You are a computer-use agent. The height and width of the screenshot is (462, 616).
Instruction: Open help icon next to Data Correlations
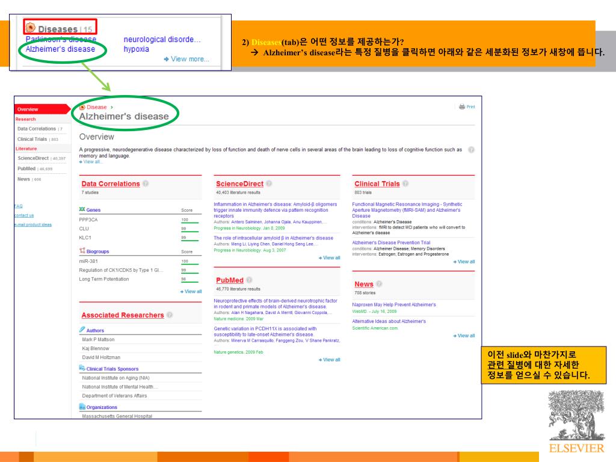coord(146,183)
